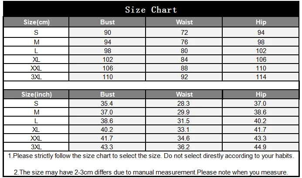Click the Hip value 114

point(261,77)
